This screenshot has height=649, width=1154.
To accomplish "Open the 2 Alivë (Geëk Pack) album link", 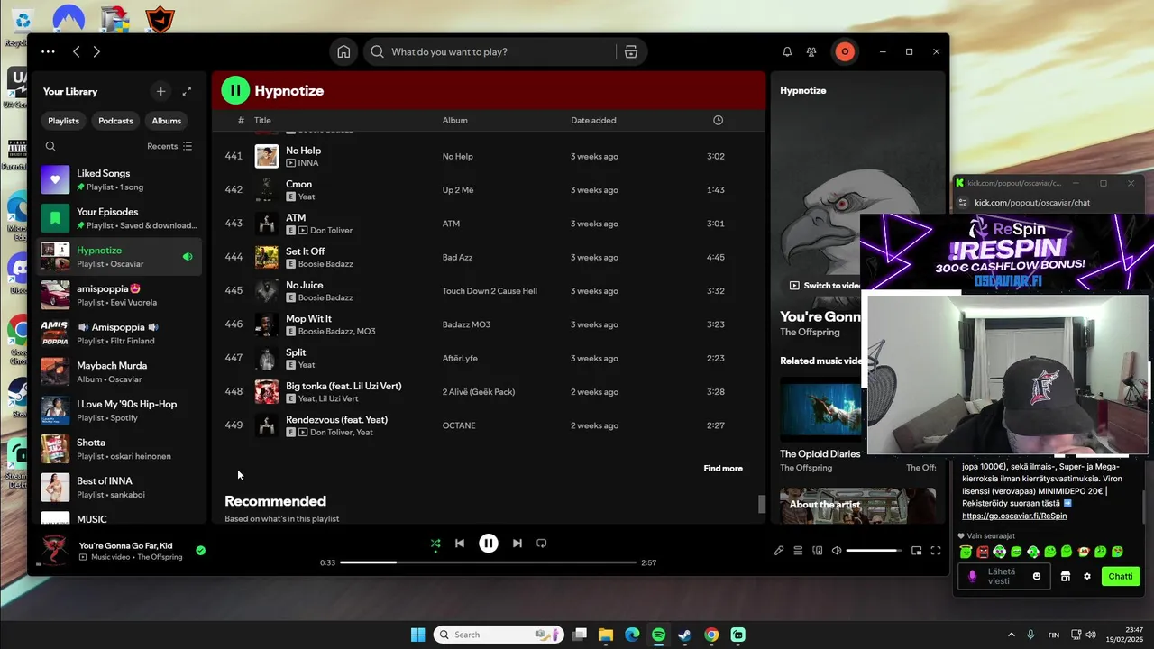I will pyautogui.click(x=479, y=392).
